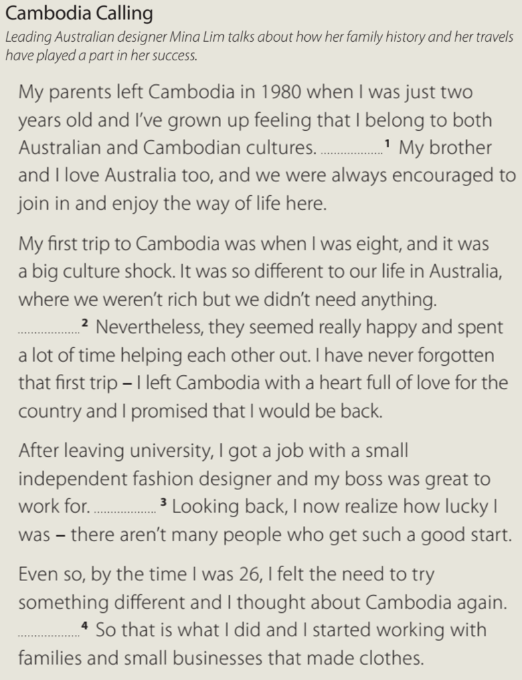
Task: Click blank gap number 2 dotted line
Action: 49,333
